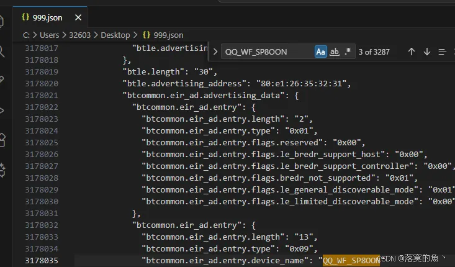Image resolution: width=455 pixels, height=267 pixels.
Task: Click line number 3178035
Action: click(x=42, y=260)
